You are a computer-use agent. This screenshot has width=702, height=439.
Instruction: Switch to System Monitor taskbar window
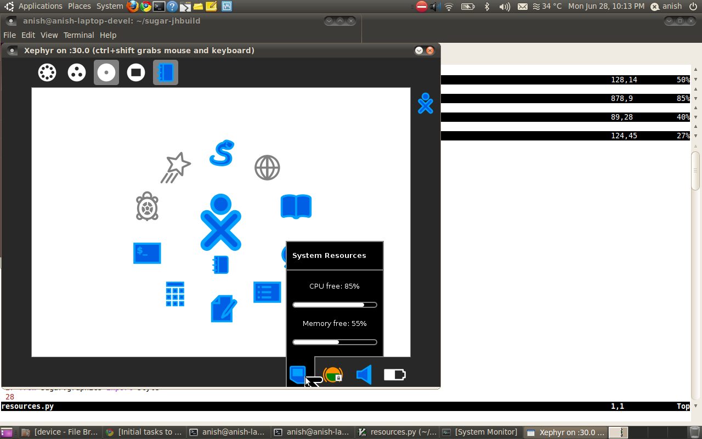point(480,432)
